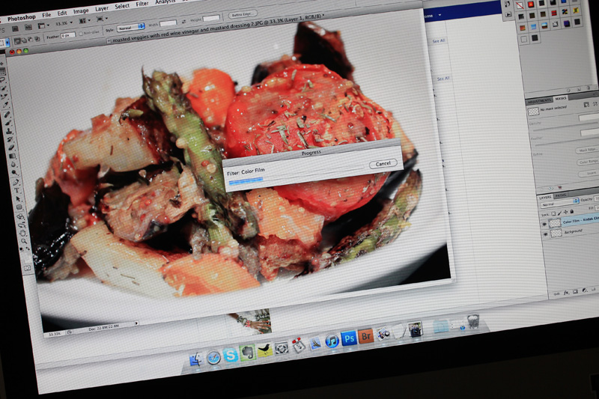Click the Mask Edge button
Image resolution: width=599 pixels, height=399 pixels.
pyautogui.click(x=588, y=150)
